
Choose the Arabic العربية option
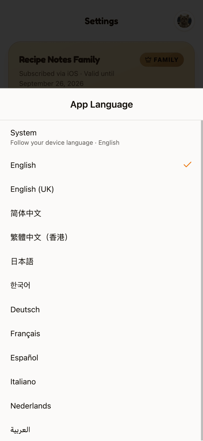(100, 430)
